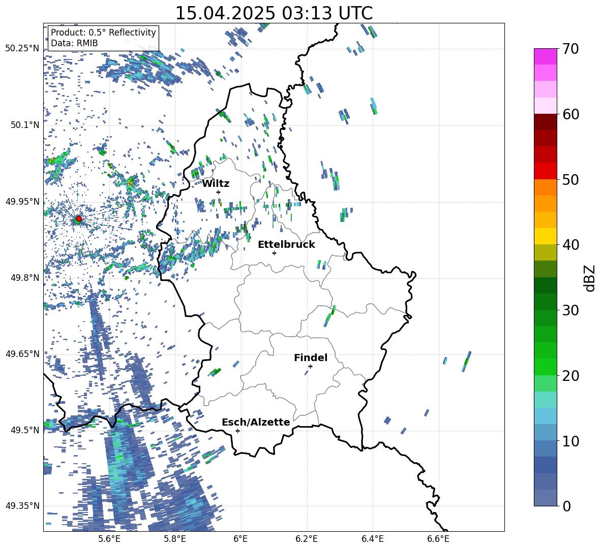Click the 'Product: 0.5° Reflectivity' text
The height and width of the screenshot is (549, 602).
[103, 32]
